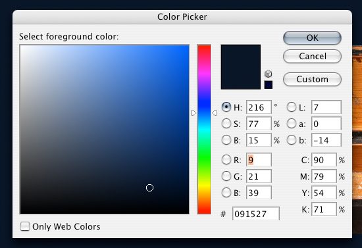The height and width of the screenshot is (248, 362).
Task: Select the B blue radio button beside 39
Action: (x=226, y=193)
